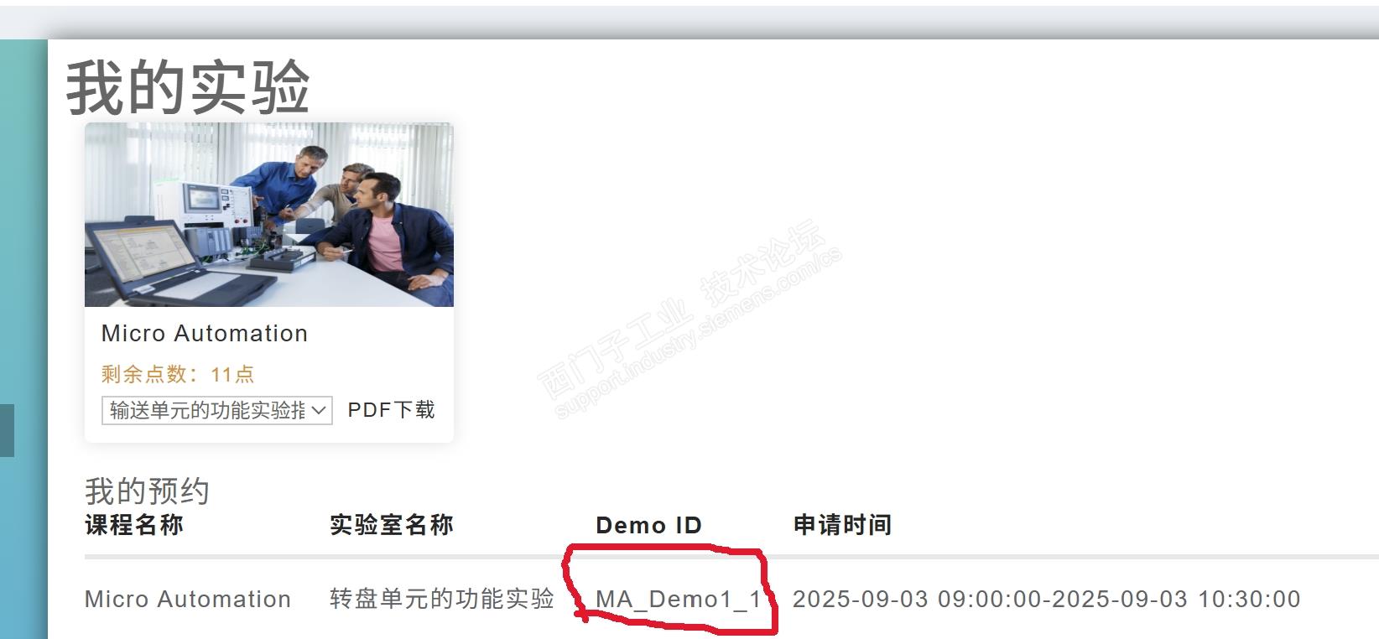Click the PDF下载 link
Viewport: 1379px width, 639px height.
pos(391,410)
